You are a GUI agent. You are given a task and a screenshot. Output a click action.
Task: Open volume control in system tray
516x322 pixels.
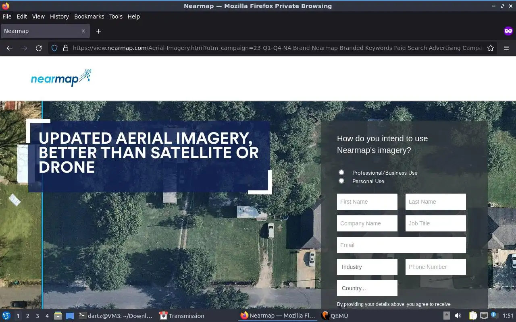click(458, 316)
